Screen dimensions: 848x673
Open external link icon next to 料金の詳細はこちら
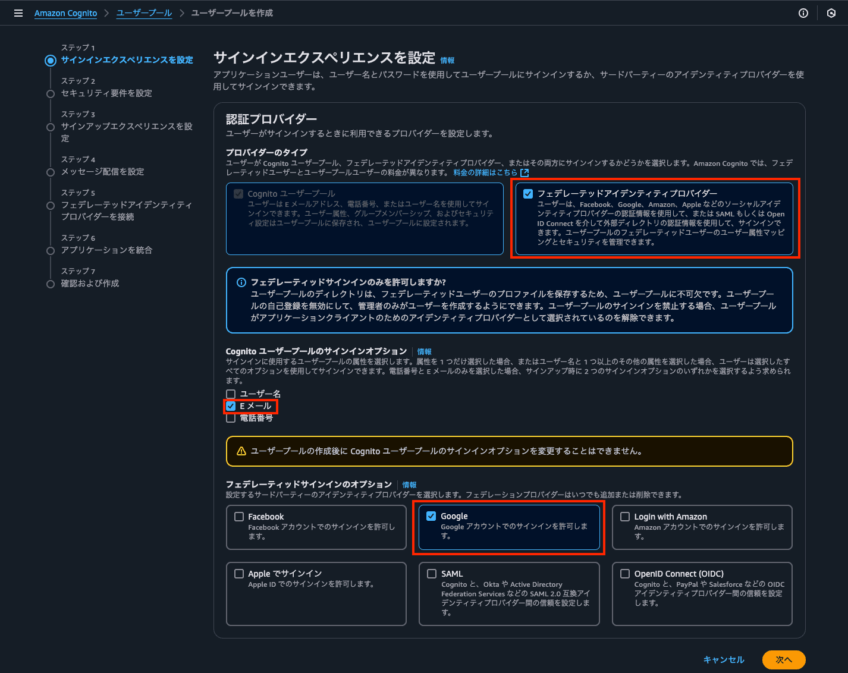[x=524, y=172]
